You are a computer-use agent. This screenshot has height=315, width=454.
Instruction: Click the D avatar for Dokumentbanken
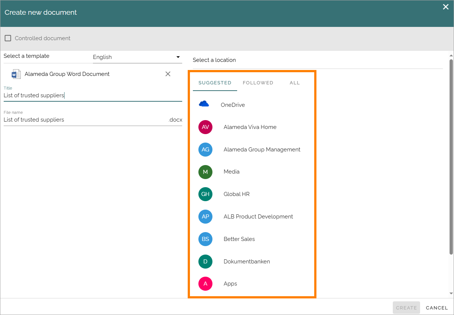(205, 262)
